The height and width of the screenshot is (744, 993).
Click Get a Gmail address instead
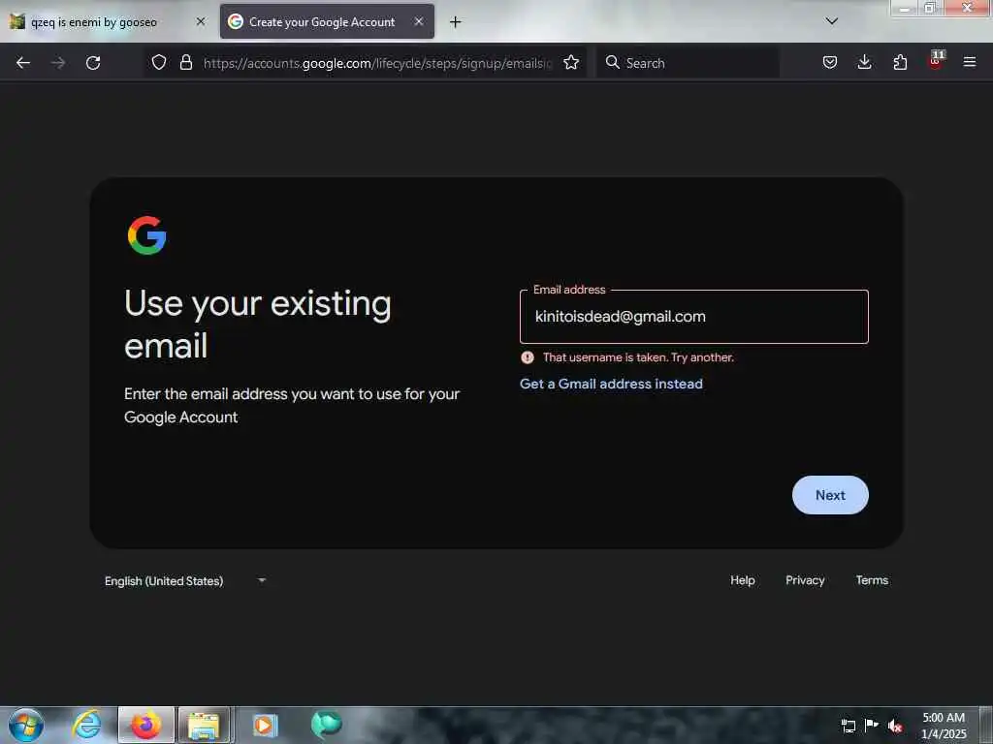tap(611, 384)
